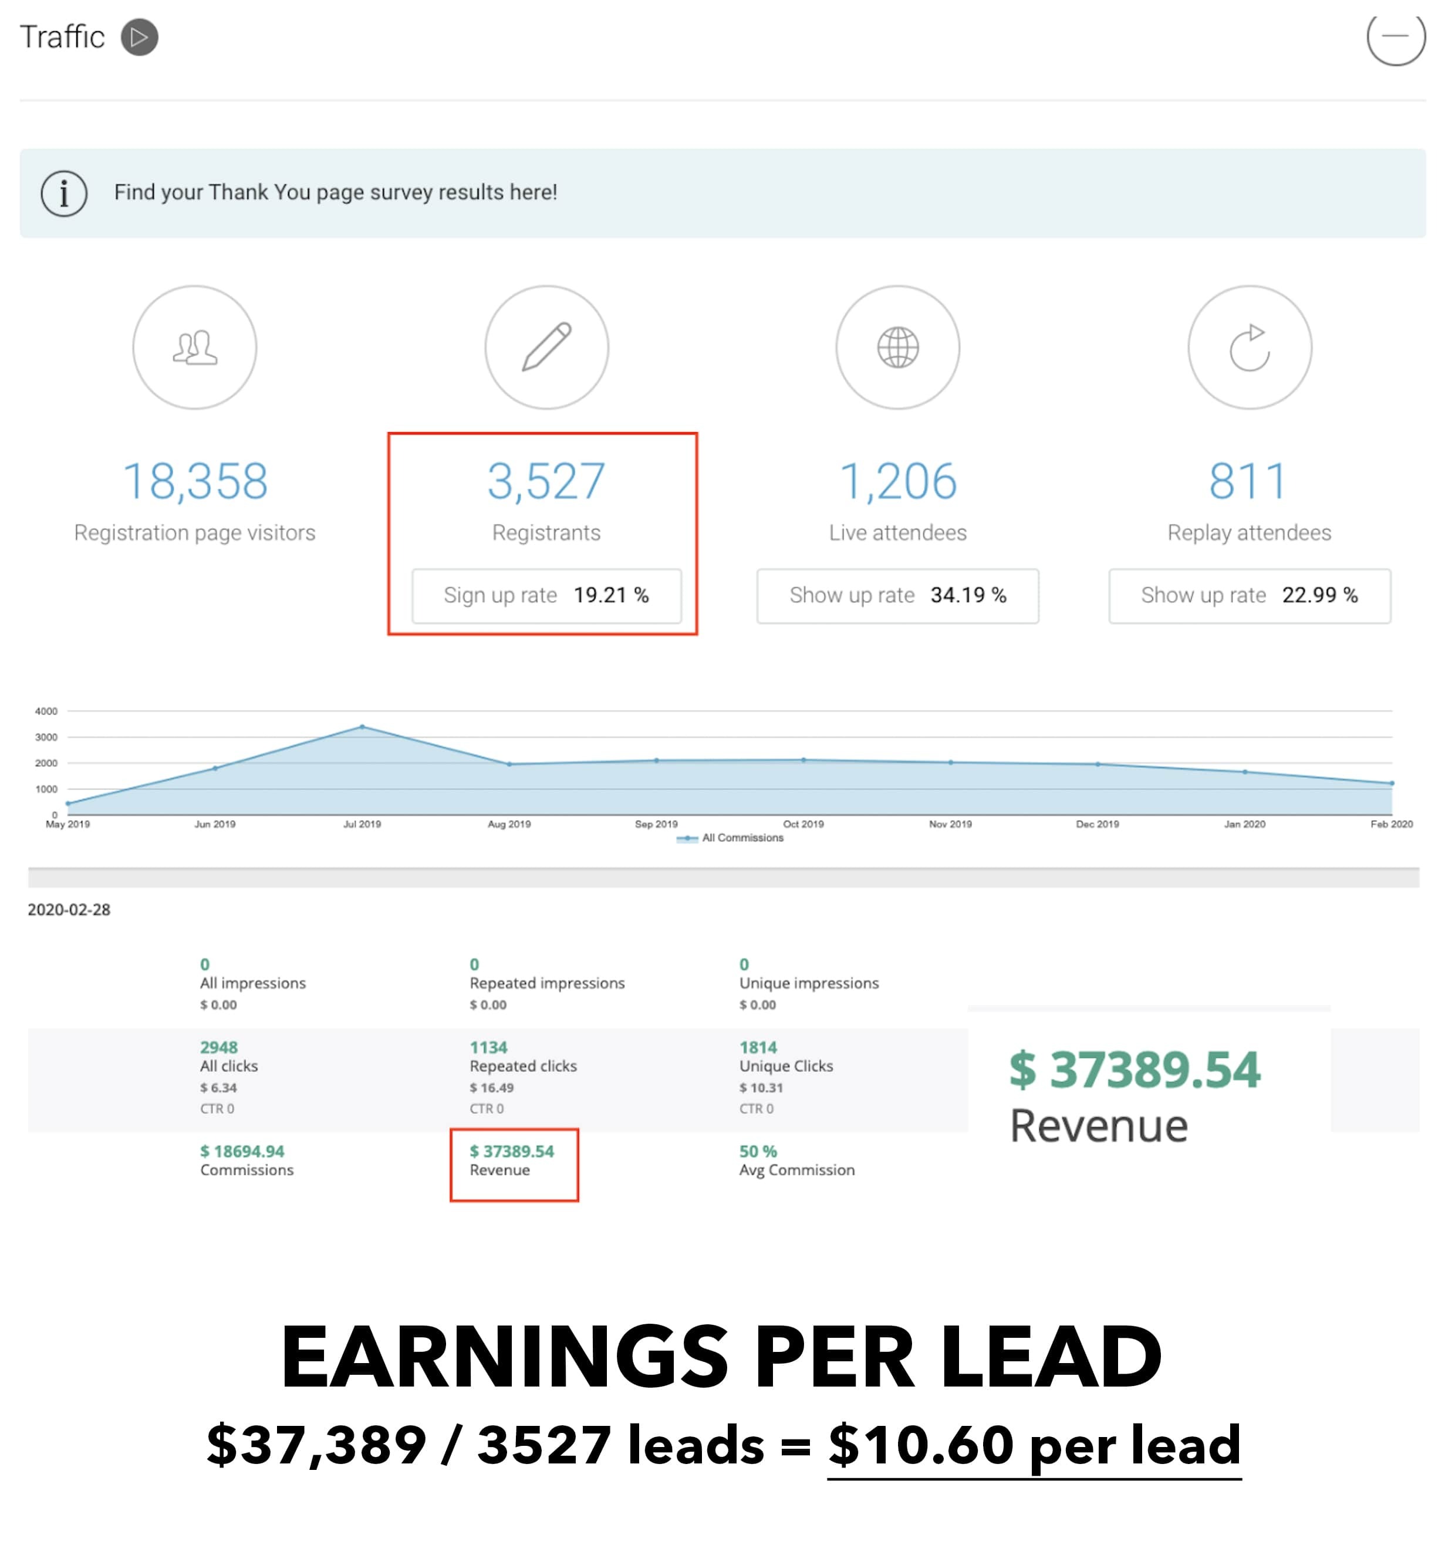Click the $ 18694.94 Commissions value
This screenshot has height=1565, width=1445.
[x=242, y=1151]
